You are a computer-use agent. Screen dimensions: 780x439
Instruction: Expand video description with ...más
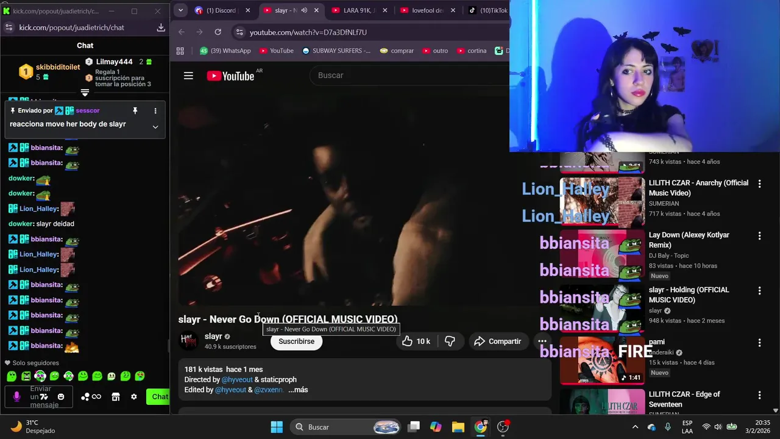click(x=298, y=390)
